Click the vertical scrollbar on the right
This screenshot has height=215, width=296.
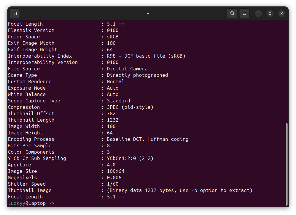tap(287, 164)
